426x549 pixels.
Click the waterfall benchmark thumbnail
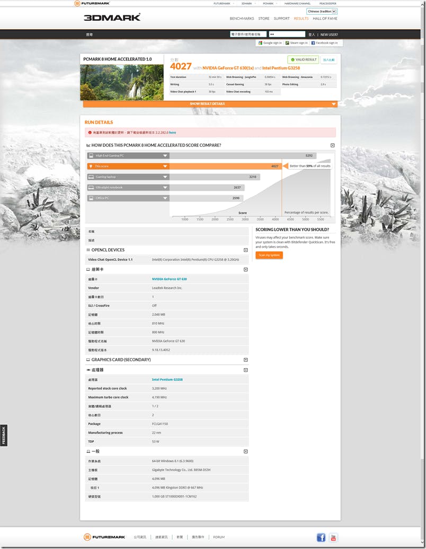(x=122, y=82)
